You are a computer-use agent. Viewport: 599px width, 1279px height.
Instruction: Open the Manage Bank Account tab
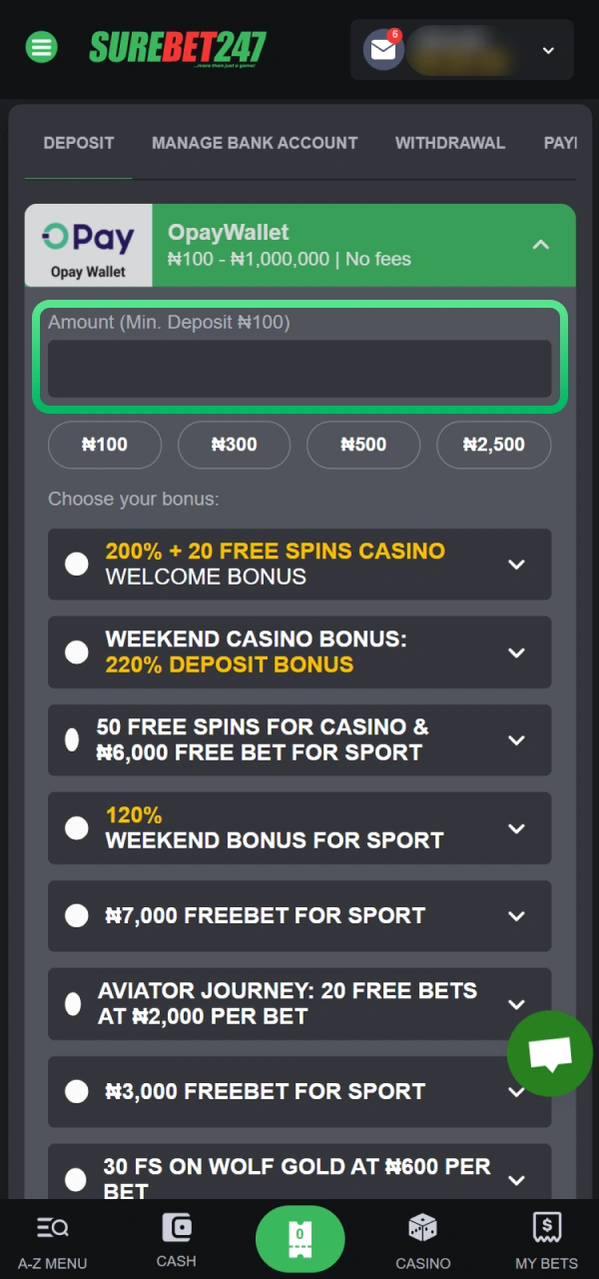(x=254, y=143)
